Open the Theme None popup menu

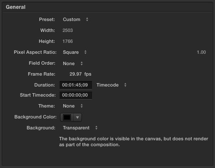[x=73, y=106]
